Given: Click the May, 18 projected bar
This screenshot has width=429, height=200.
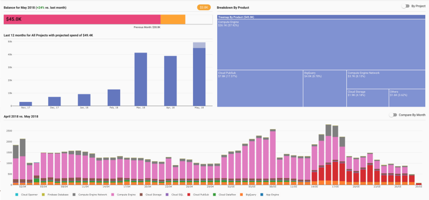Looking at the screenshot, I should click(199, 45).
